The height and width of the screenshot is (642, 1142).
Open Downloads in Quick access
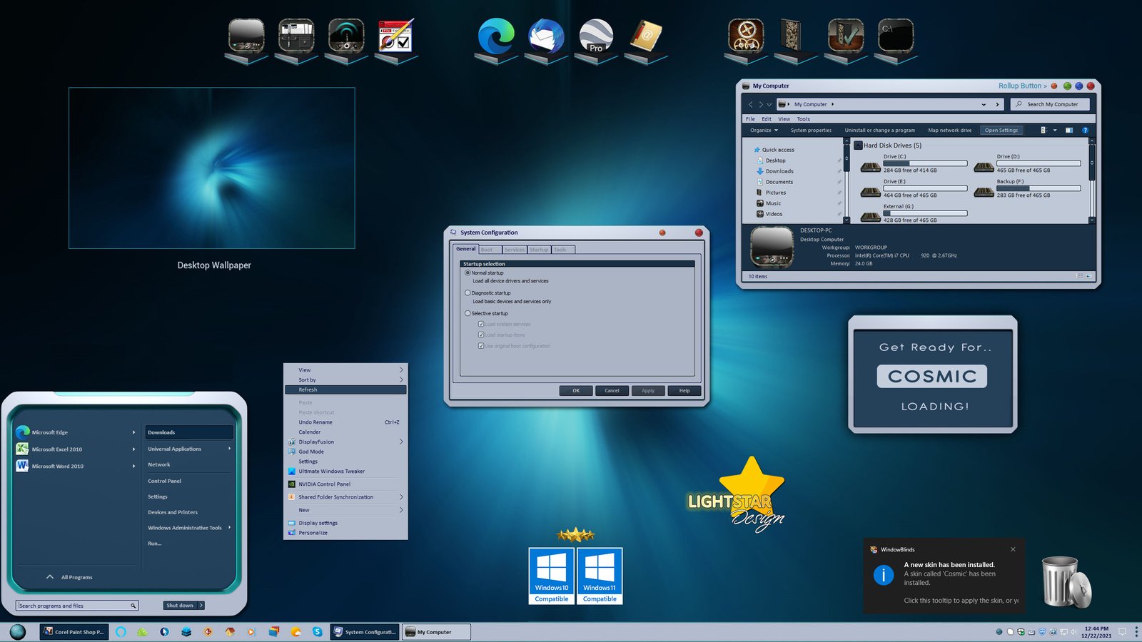pyautogui.click(x=779, y=171)
